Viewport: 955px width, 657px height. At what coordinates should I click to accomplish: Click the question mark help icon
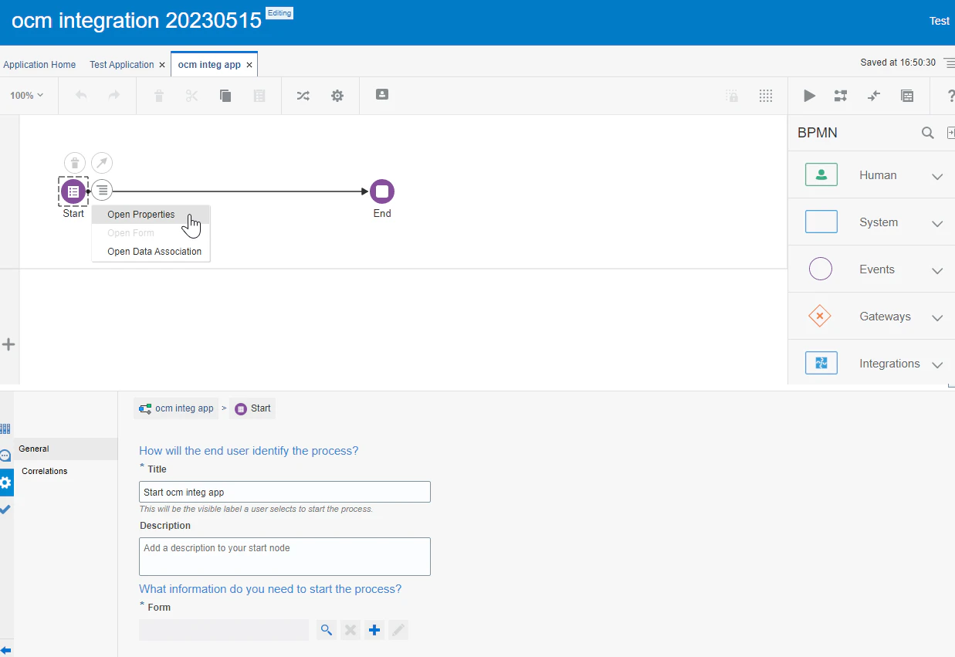[951, 96]
